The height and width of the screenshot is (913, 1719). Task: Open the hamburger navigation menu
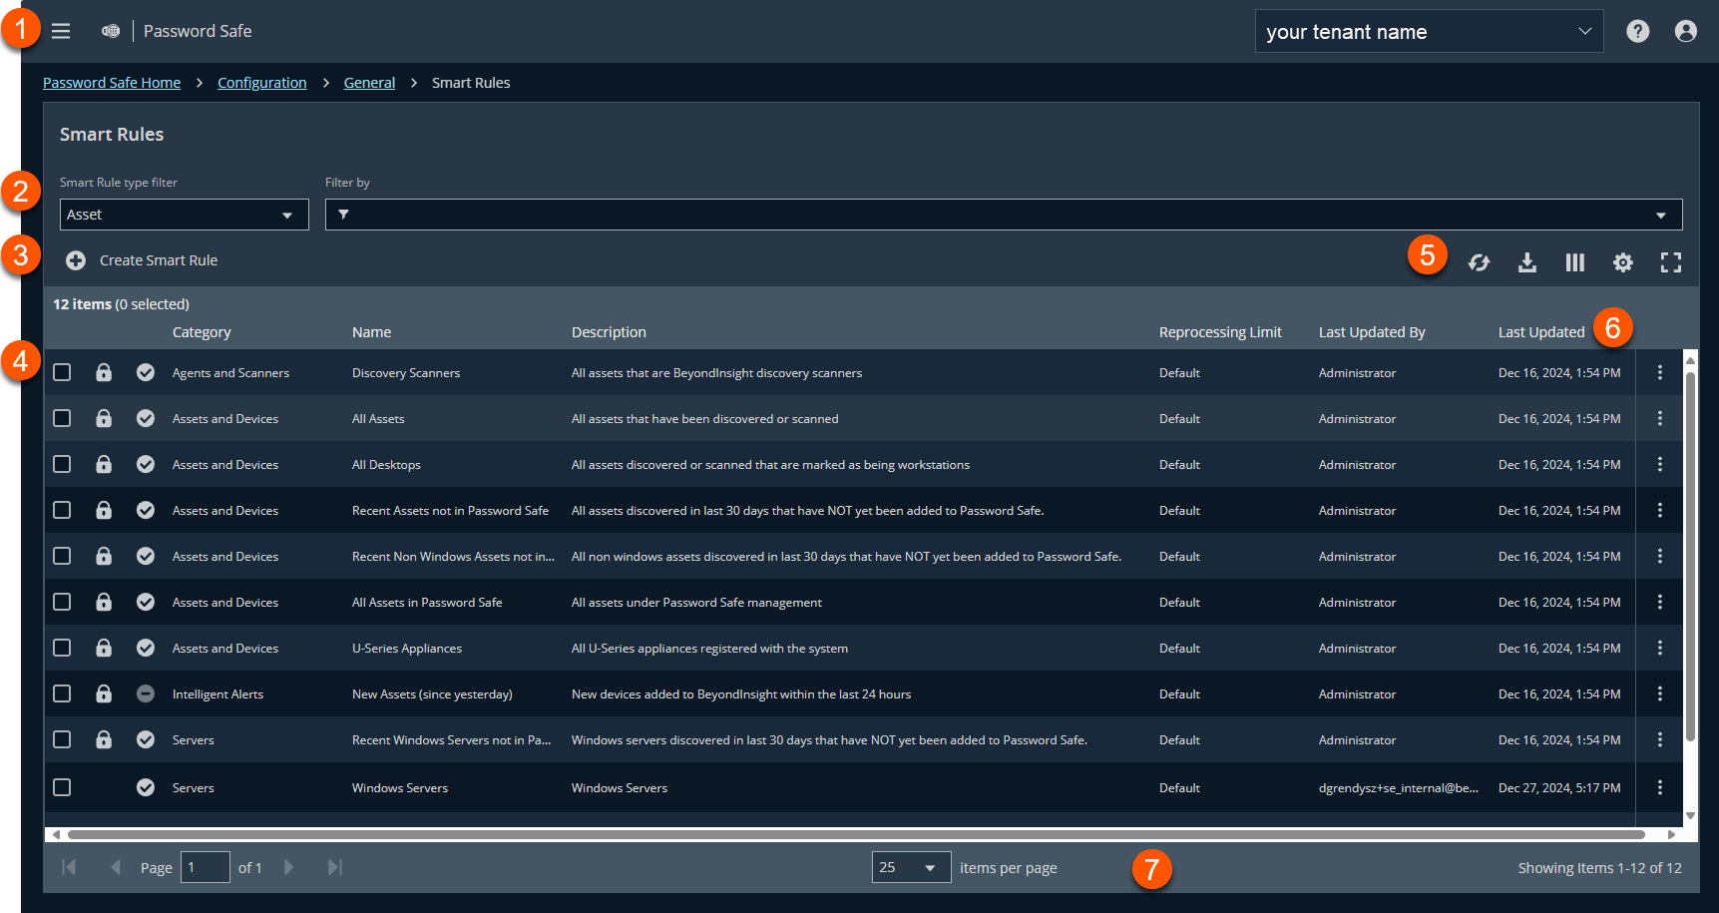tap(61, 31)
